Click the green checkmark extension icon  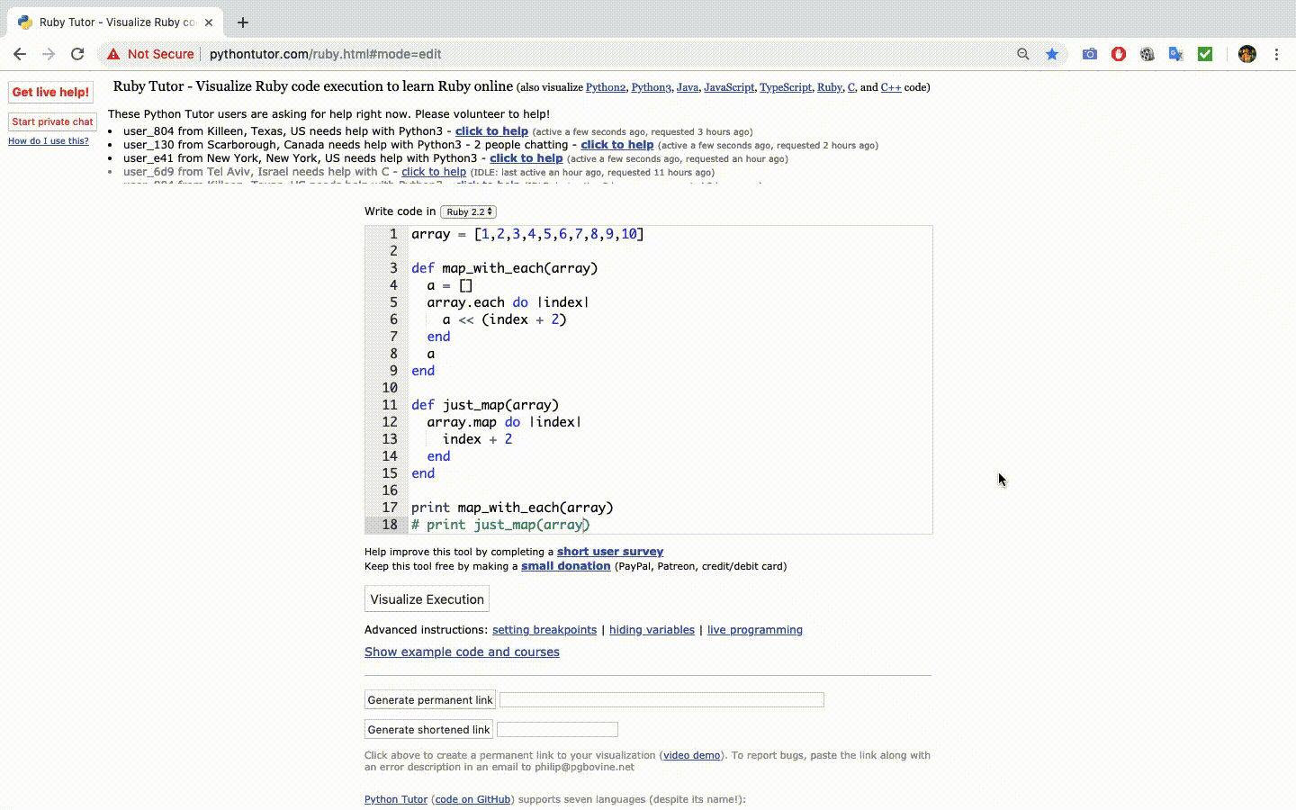[x=1205, y=54]
